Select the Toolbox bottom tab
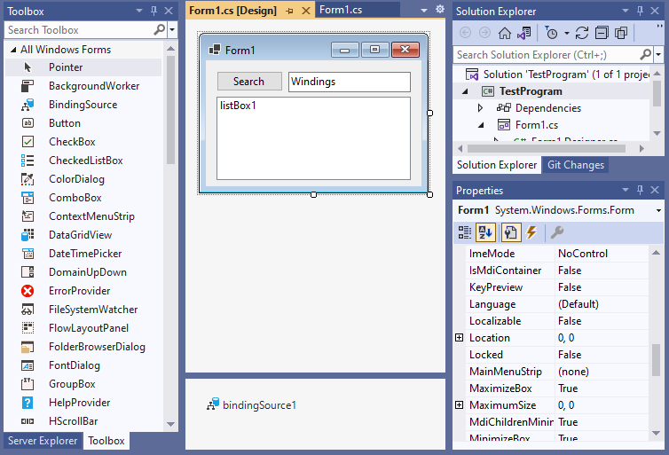This screenshot has width=669, height=455. 106,441
